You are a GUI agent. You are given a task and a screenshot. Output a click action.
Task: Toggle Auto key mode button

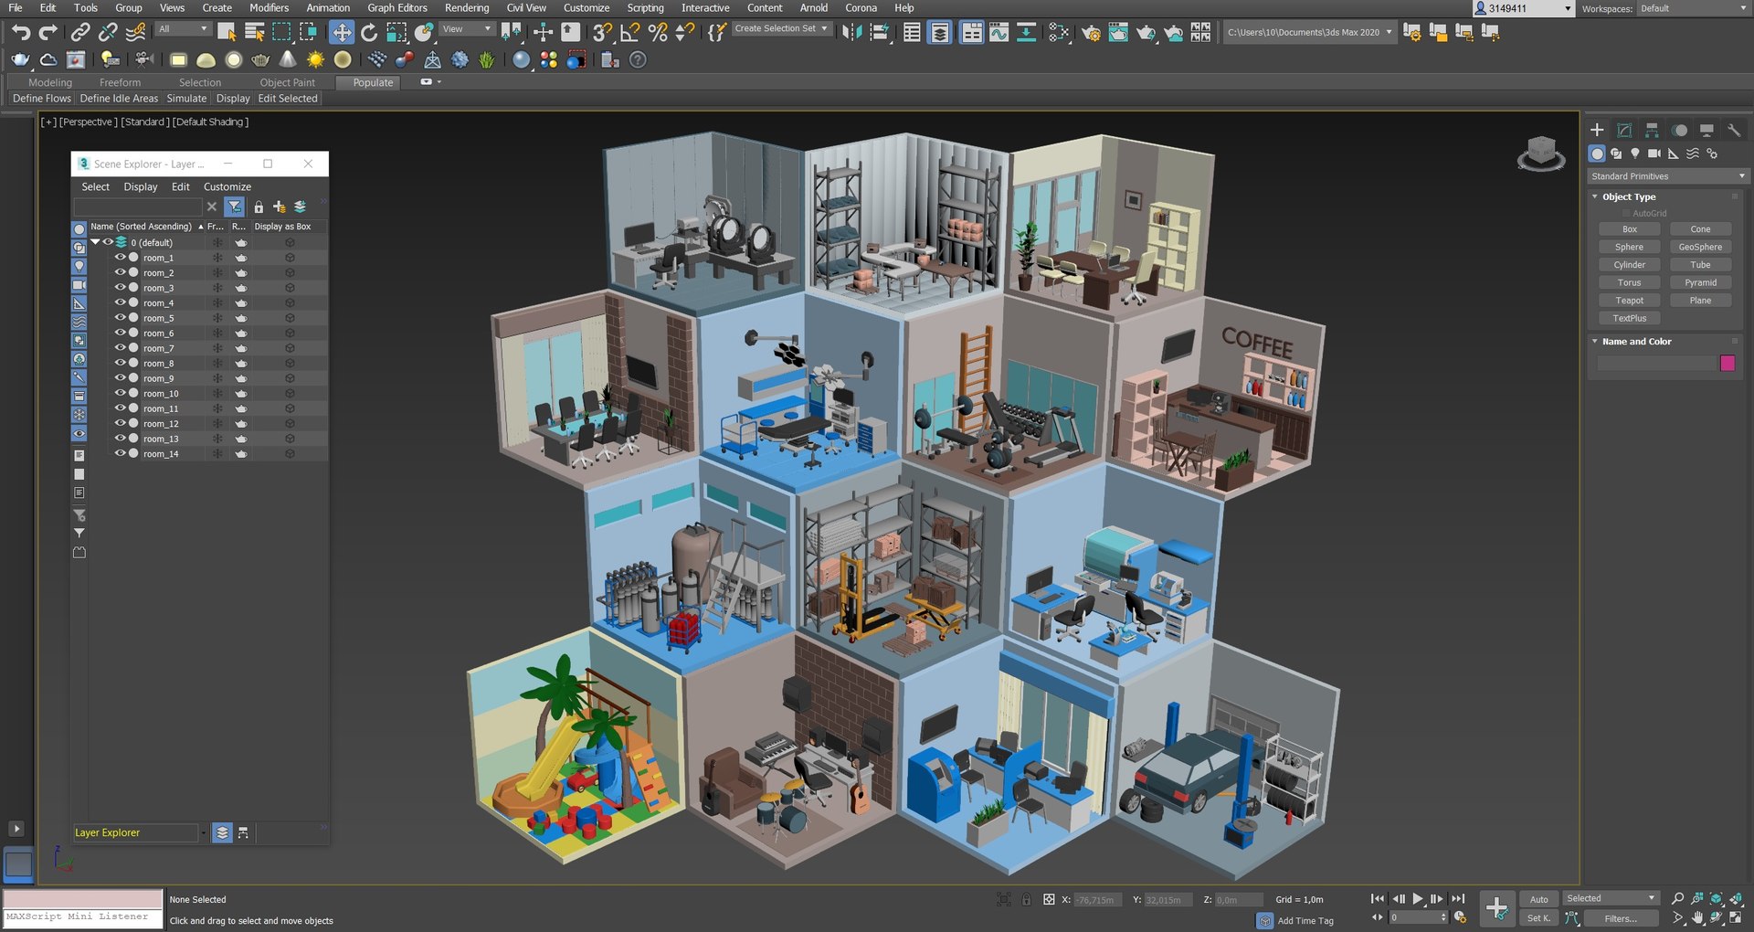(1539, 899)
